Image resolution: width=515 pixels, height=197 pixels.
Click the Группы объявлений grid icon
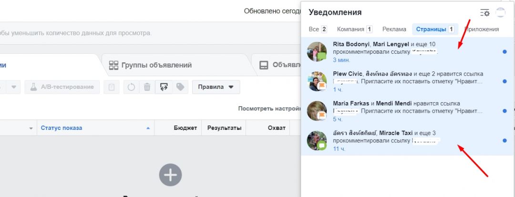113,65
